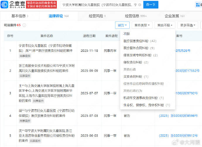Open case number link ending 民再26号
Viewport: 202px width, 147px height.
pos(183,50)
